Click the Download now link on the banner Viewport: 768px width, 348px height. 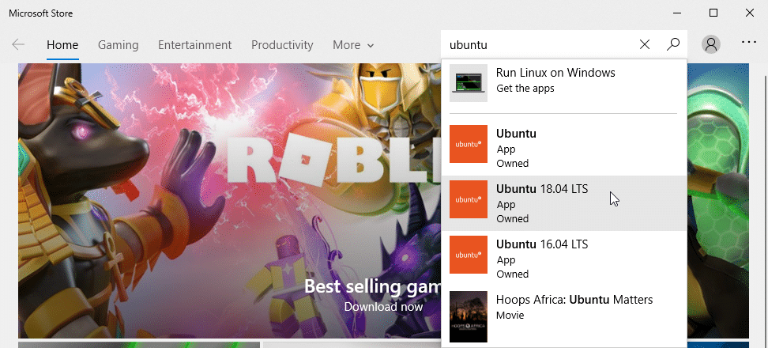(x=383, y=307)
